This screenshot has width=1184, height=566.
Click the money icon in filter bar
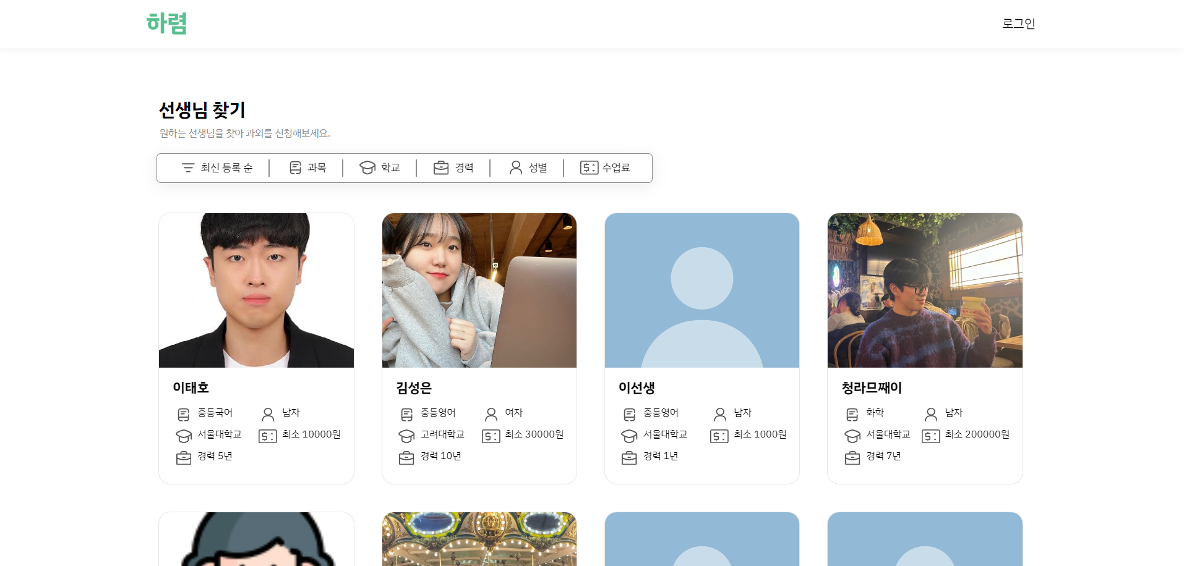[590, 167]
